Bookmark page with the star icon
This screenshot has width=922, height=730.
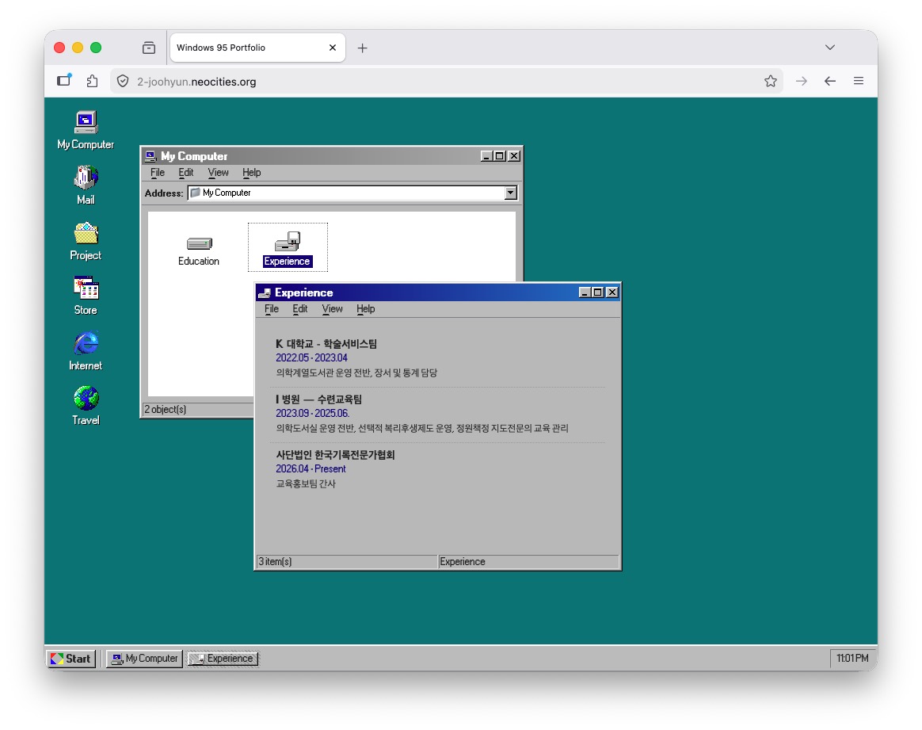click(770, 81)
